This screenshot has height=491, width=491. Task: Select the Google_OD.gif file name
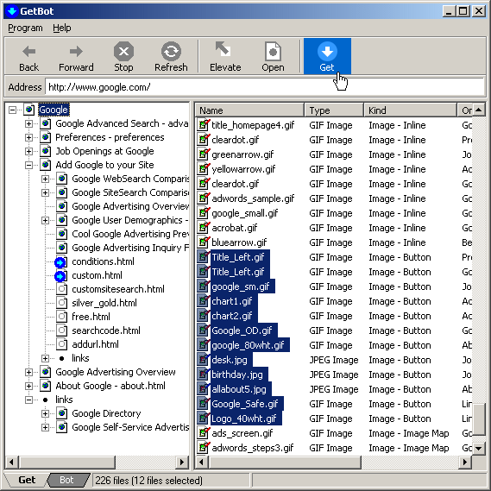(242, 330)
